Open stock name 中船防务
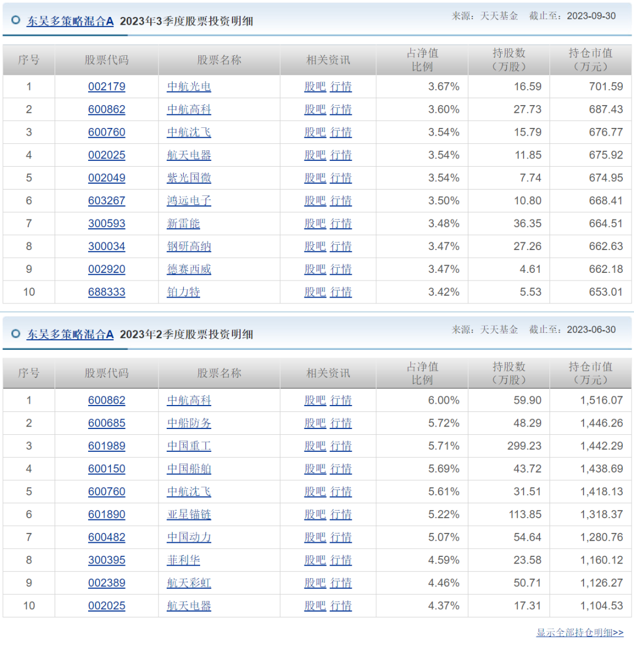This screenshot has height=645, width=634. [x=189, y=423]
